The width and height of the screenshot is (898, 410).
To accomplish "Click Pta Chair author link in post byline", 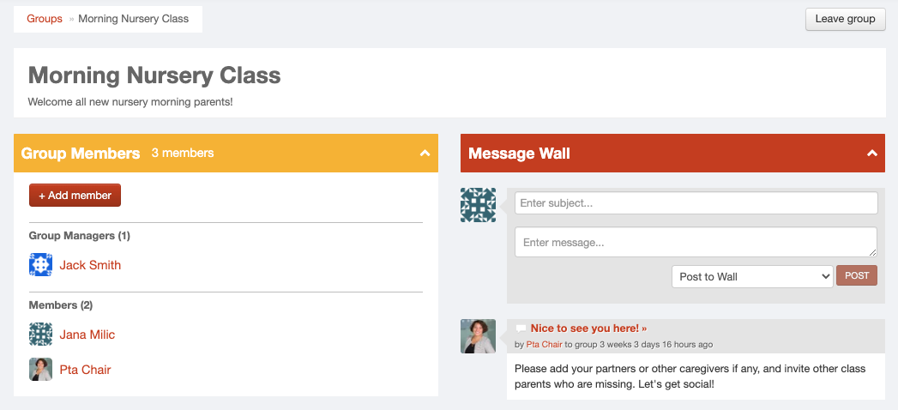I will (x=544, y=345).
